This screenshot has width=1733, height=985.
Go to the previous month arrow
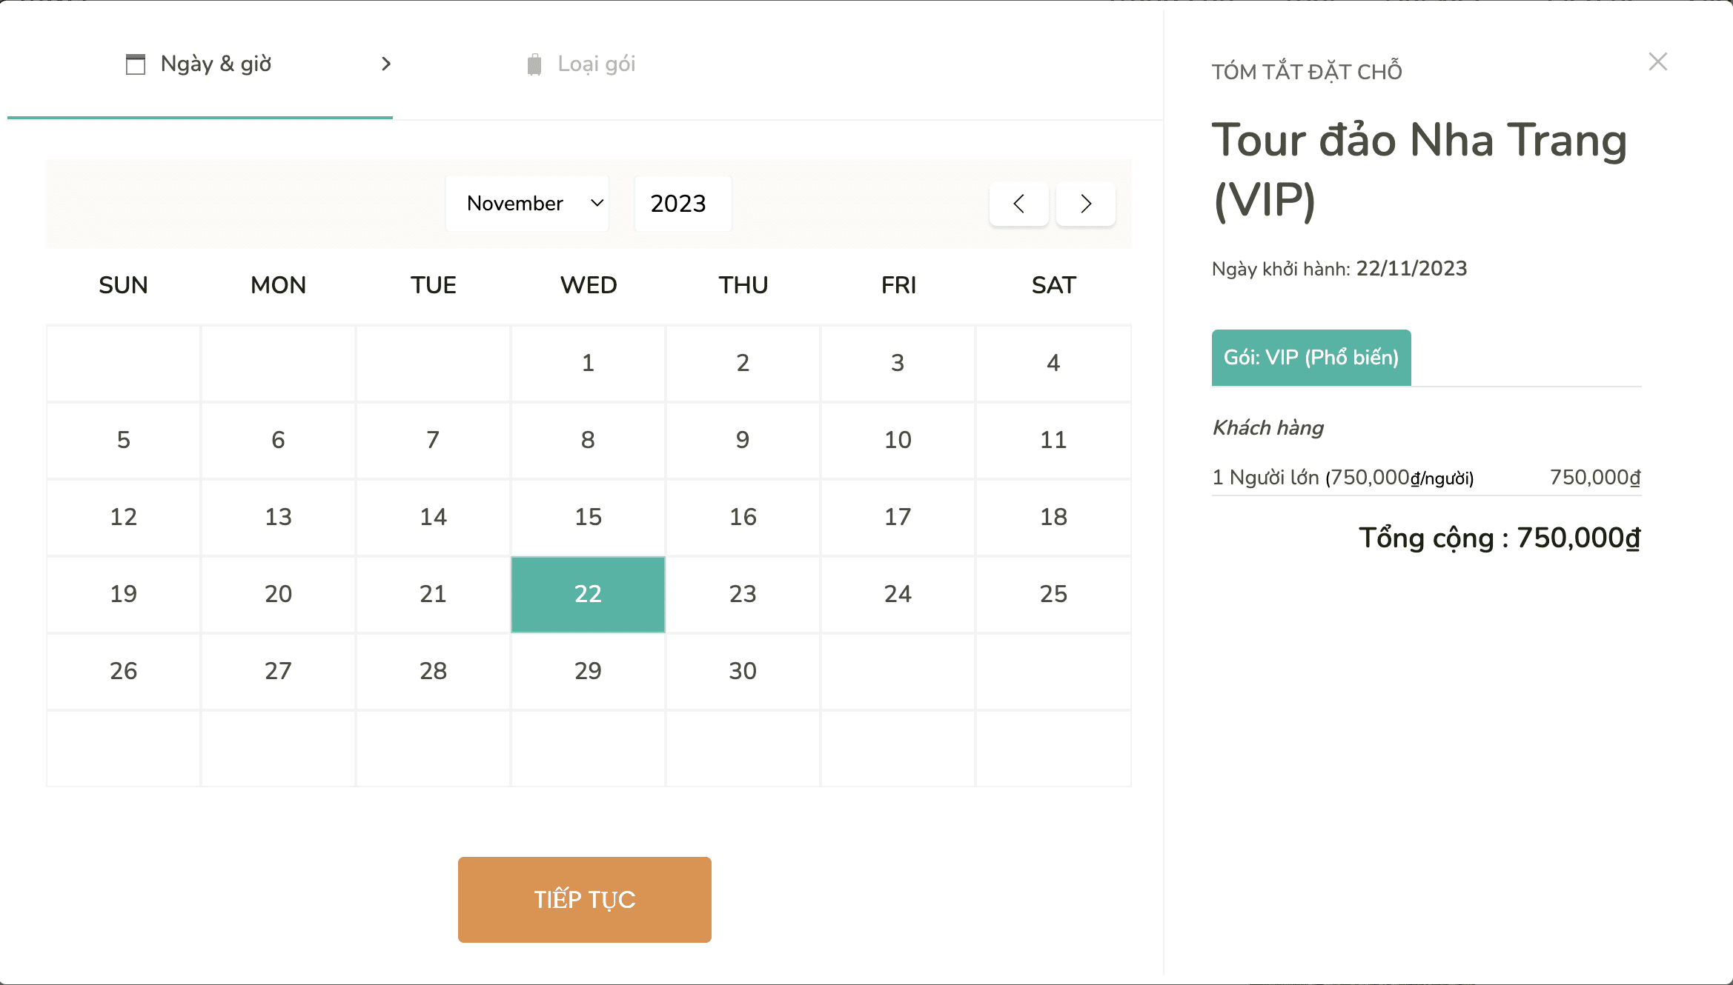coord(1018,204)
